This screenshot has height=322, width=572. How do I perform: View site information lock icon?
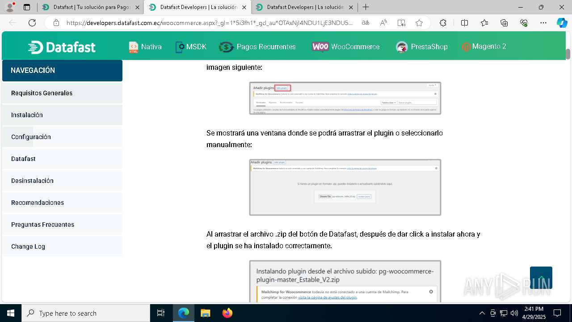tap(56, 23)
